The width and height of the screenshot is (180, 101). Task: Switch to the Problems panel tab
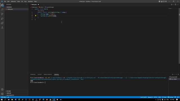click(33, 74)
